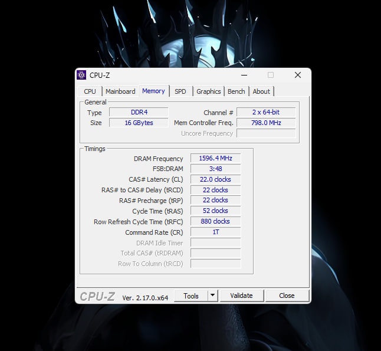Click the 2 x 64-bit channel value
This screenshot has height=351, width=381.
266,112
